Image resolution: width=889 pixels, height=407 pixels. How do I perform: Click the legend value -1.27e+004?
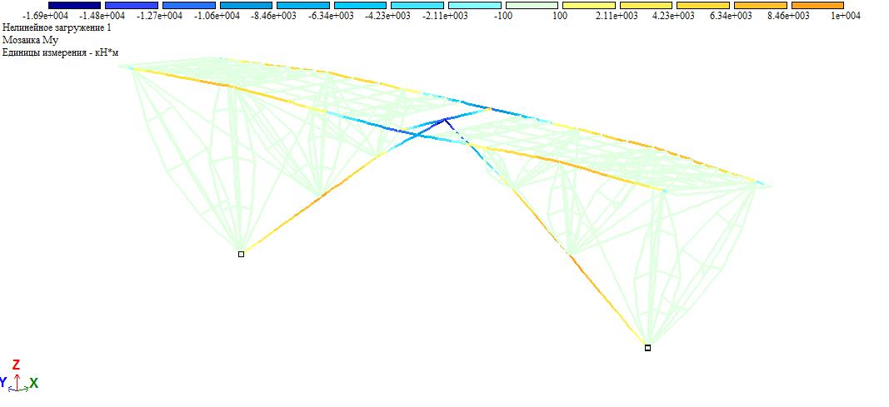coord(159,16)
